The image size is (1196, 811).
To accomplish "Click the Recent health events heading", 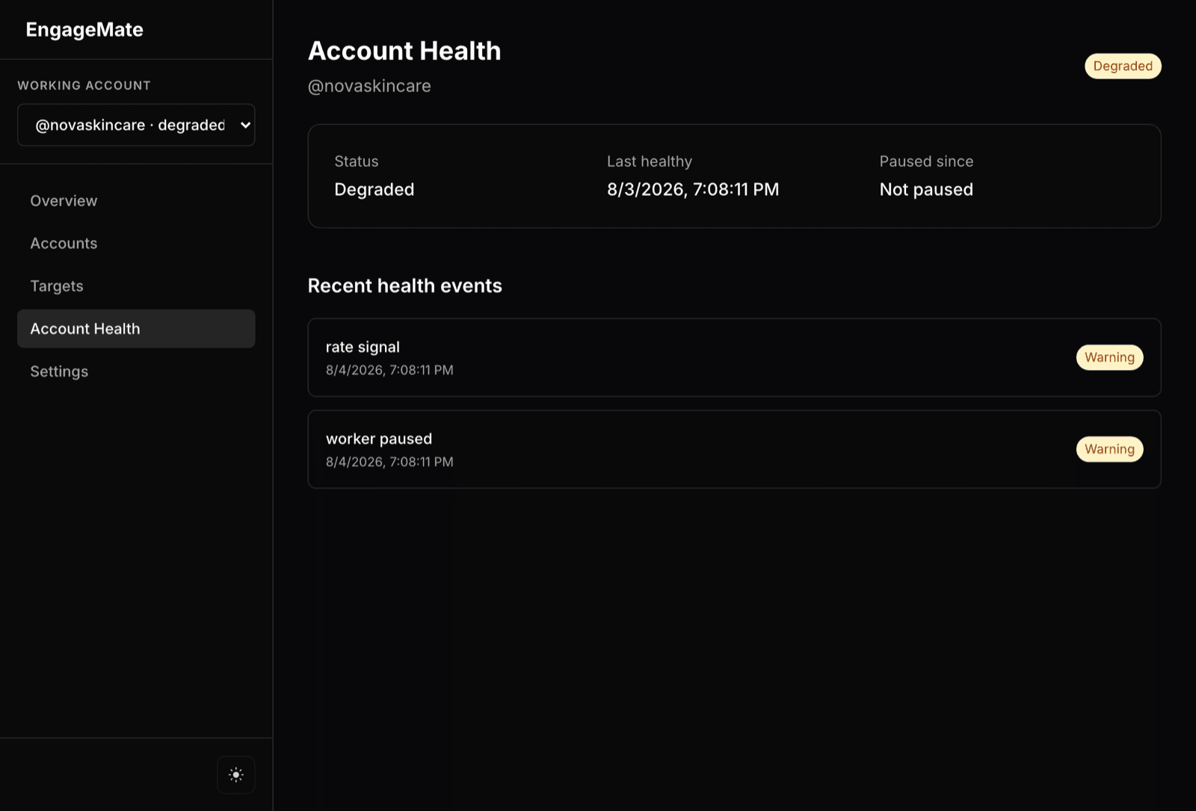I will (x=405, y=286).
